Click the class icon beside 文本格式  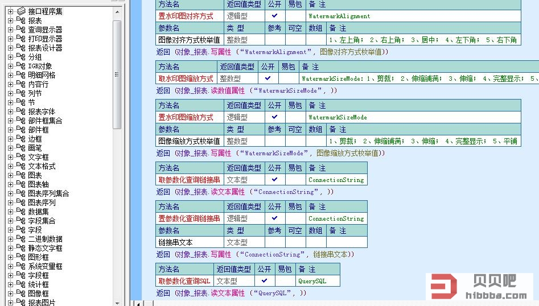click(x=21, y=166)
